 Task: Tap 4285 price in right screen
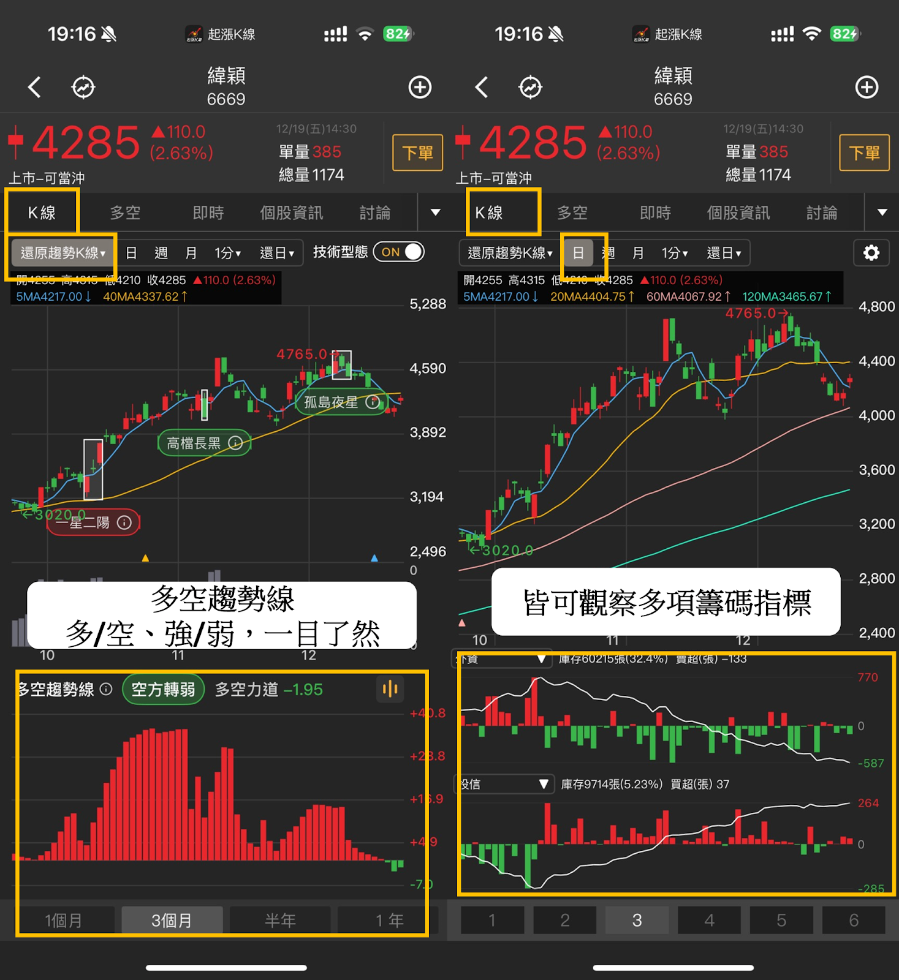coord(533,143)
